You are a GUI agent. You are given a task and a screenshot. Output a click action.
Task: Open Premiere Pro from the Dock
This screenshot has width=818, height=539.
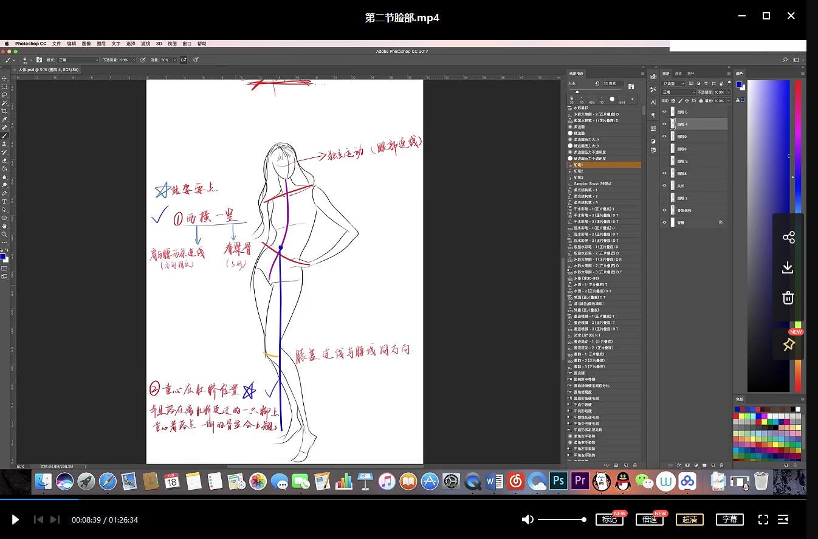580,481
